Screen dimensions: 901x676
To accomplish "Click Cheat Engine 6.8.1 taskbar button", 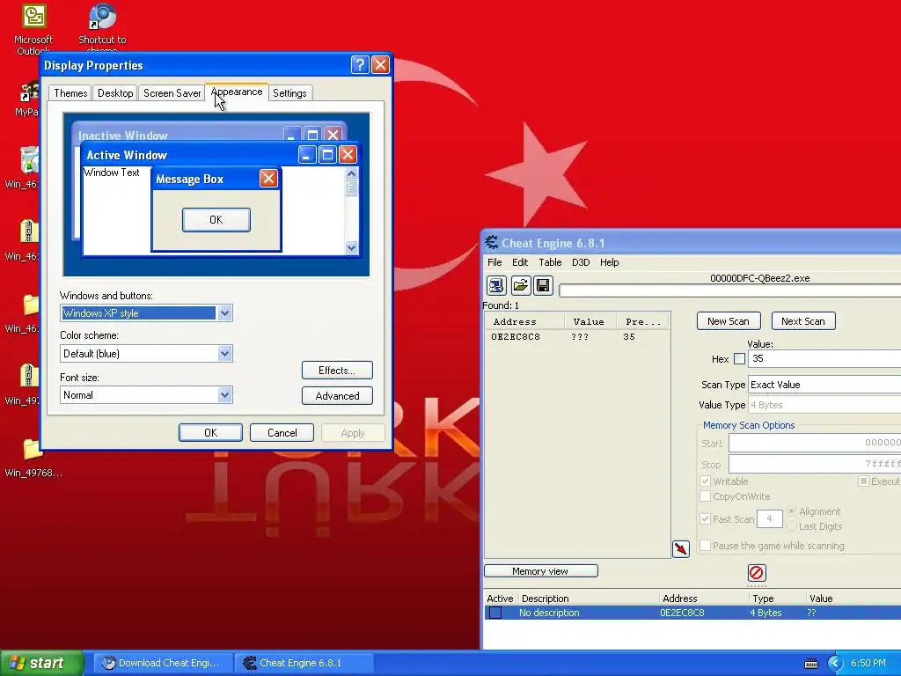I will click(x=304, y=664).
